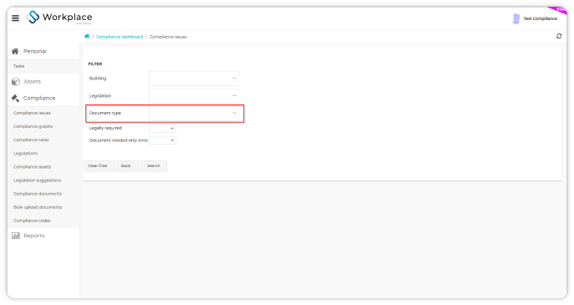Open Legislations page
This screenshot has height=305, width=574.
pyautogui.click(x=25, y=154)
